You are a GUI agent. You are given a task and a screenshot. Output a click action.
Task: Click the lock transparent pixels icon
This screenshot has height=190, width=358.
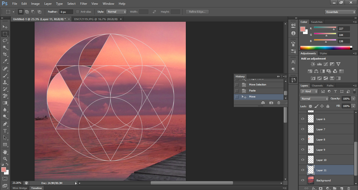click(311, 106)
